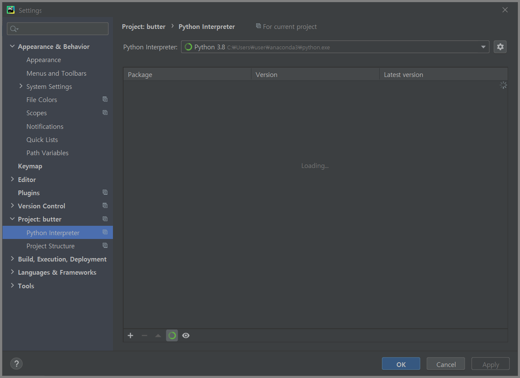Image resolution: width=520 pixels, height=378 pixels.
Task: Click the Python 3.8 interpreter combo box
Action: click(335, 47)
